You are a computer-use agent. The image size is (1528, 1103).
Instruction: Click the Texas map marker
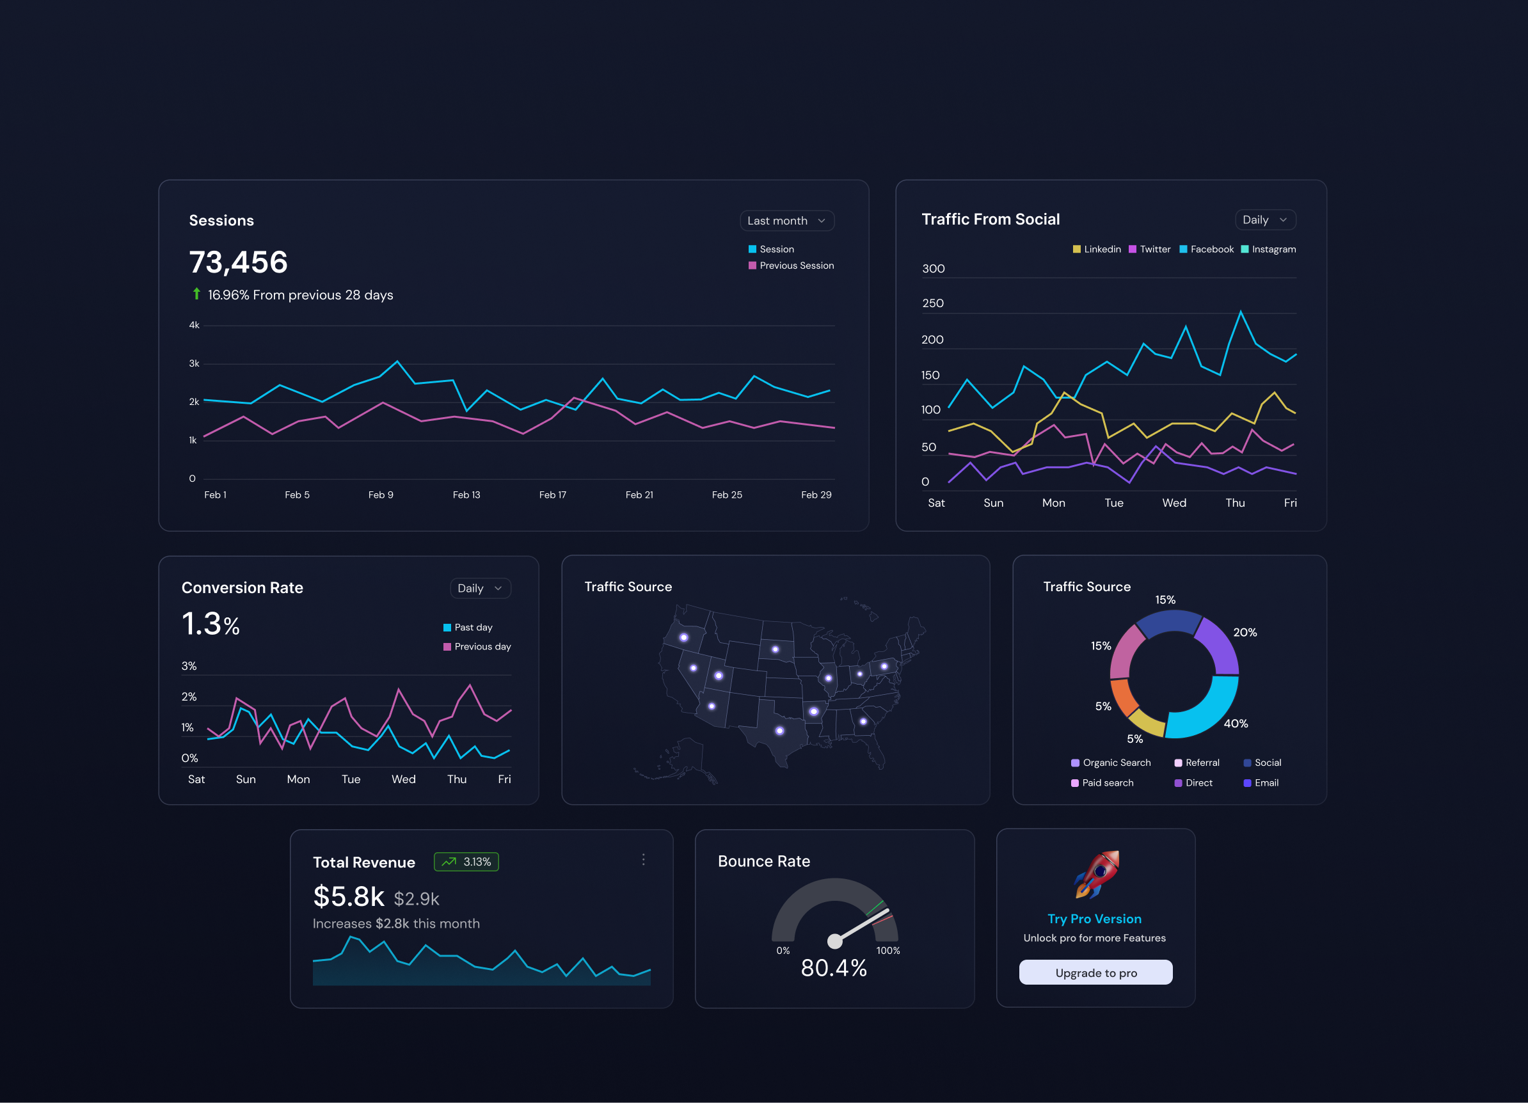779,731
